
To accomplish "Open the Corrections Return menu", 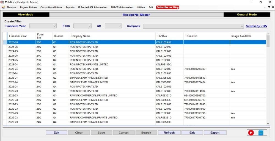I will point(51,7).
